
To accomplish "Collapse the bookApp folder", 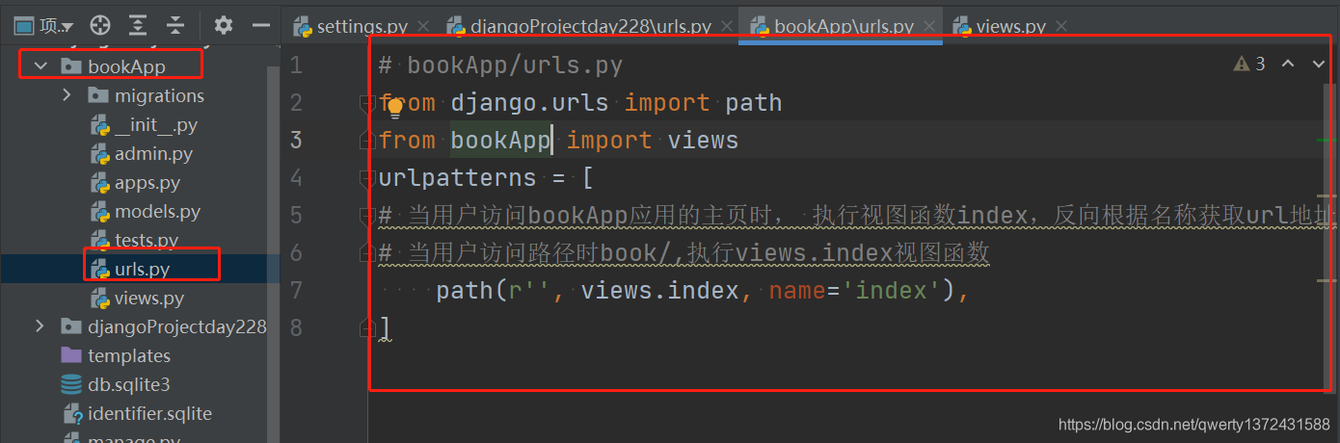I will (40, 66).
